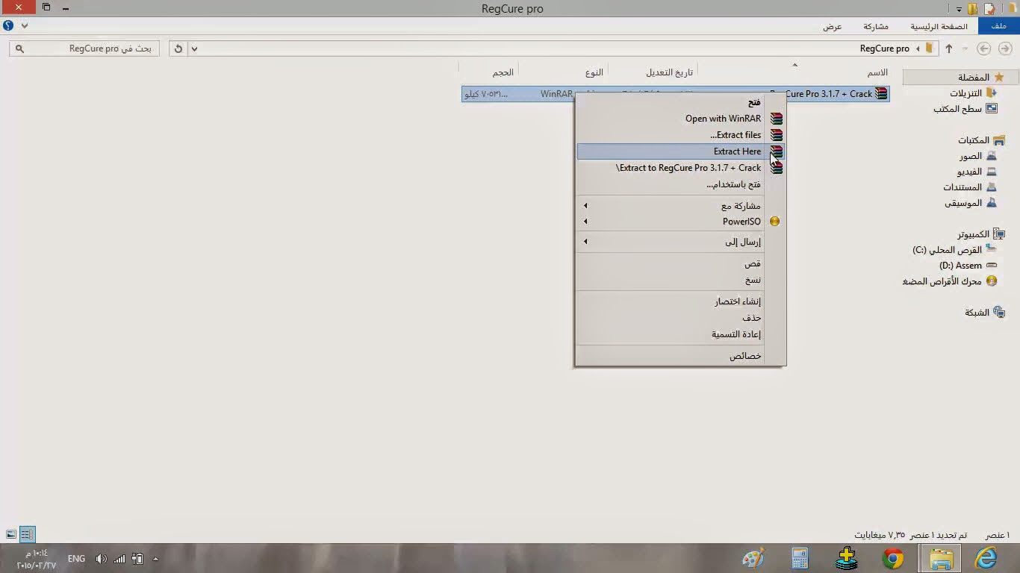1020x573 pixels.
Task: Open the Calculator taskbar icon
Action: pos(800,558)
